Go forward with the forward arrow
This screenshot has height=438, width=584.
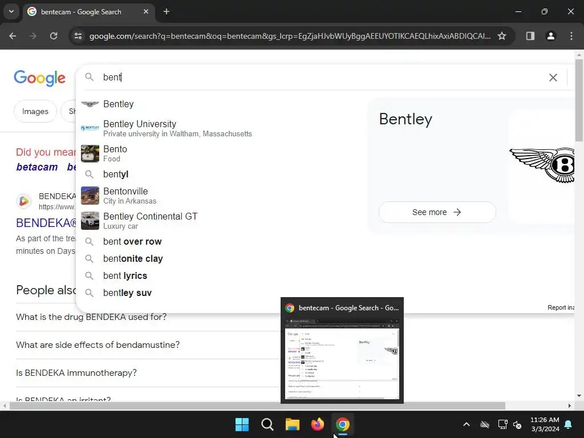pyautogui.click(x=33, y=36)
